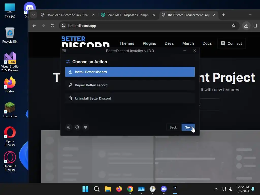The image size is (260, 195).
Task: Go back in the browser
Action: tap(34, 26)
